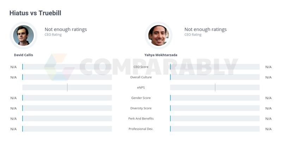Image resolution: width=282 pixels, height=141 pixels.
Task: Click the right Truebill eNPS bar midpoint marker
Action: 215,87
